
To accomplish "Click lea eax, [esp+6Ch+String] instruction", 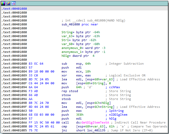I will click(x=88, y=107).
